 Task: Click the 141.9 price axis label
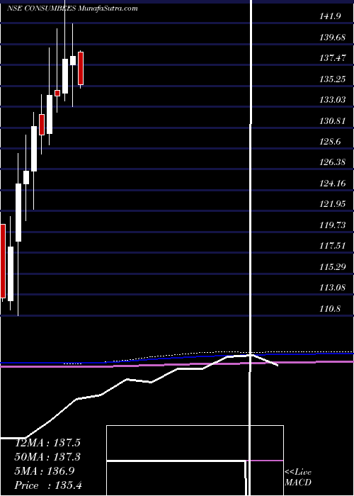tap(330, 16)
